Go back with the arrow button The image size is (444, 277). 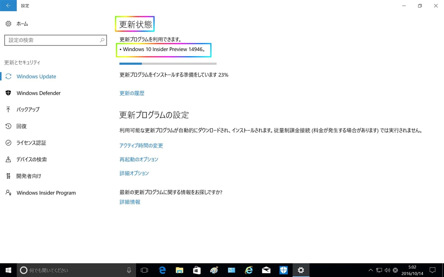click(x=8, y=6)
